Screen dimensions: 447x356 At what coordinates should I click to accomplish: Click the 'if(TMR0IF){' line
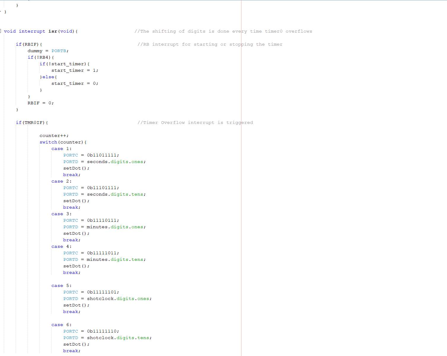tap(32, 122)
